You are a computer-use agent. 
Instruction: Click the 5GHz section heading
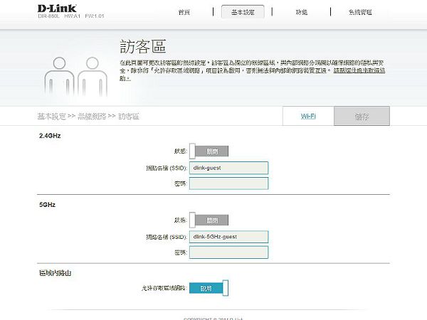[x=48, y=205]
